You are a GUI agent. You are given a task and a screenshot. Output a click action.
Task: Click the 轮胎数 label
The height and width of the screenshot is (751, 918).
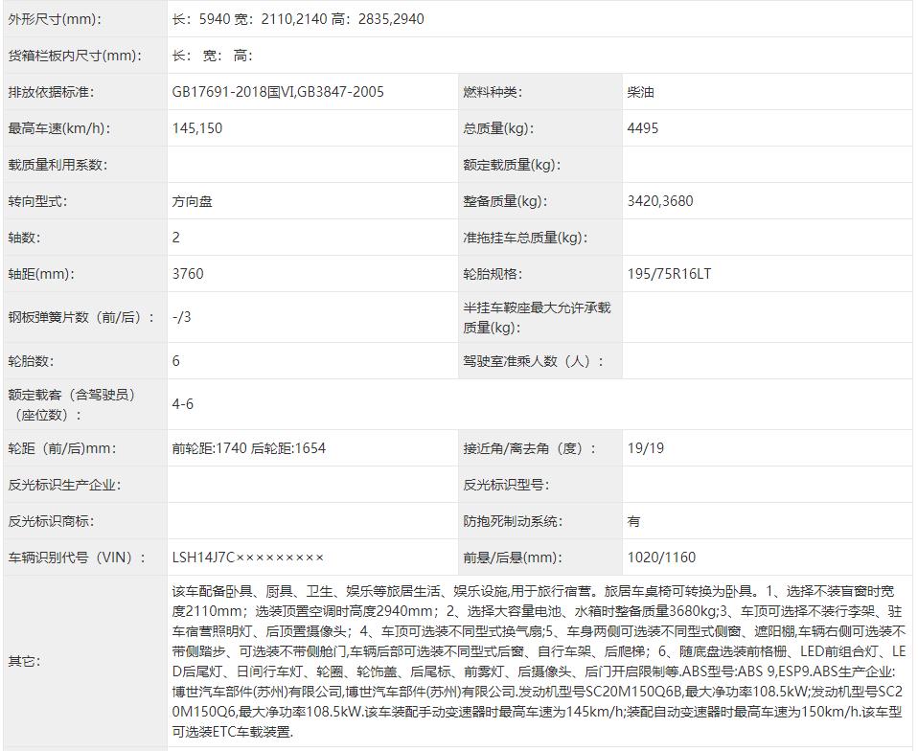(x=31, y=361)
